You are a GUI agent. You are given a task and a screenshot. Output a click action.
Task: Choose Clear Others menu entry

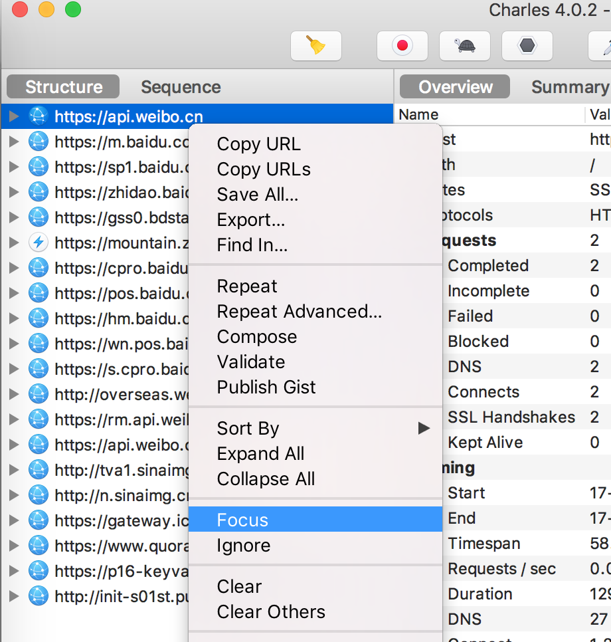pyautogui.click(x=315, y=611)
